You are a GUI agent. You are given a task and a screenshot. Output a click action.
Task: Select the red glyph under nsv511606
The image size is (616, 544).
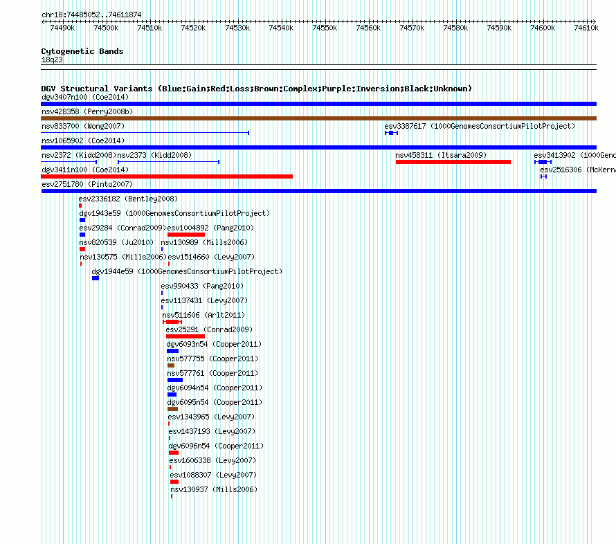coord(172,322)
